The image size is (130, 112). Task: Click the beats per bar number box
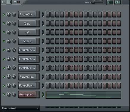(9, 2)
